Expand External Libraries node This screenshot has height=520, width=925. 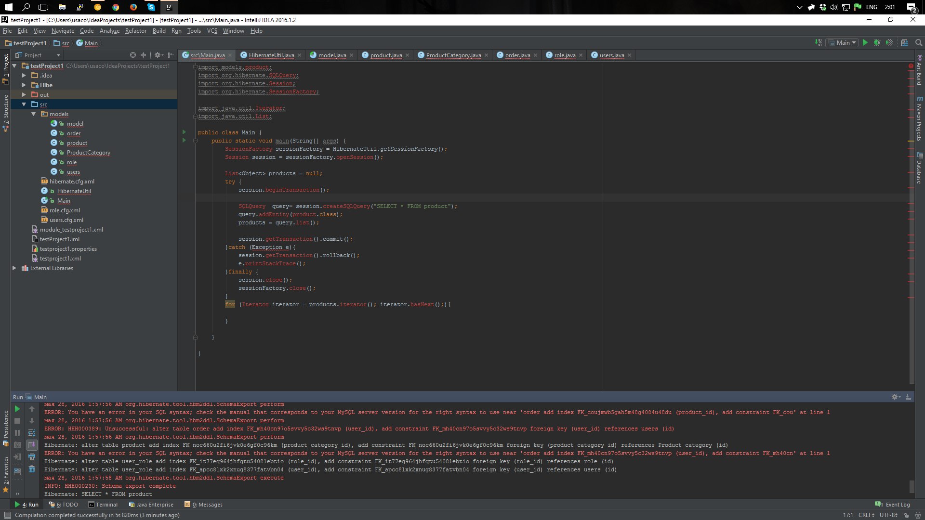[x=14, y=268]
